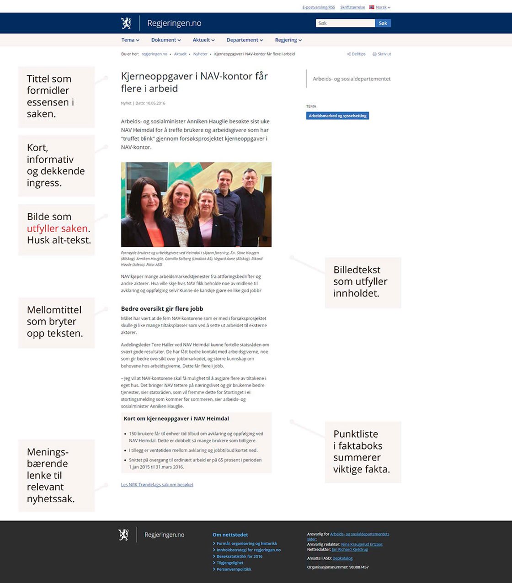The image size is (512, 583).
Task: Open the Personvernpolitikk footer link
Action: coord(234,569)
